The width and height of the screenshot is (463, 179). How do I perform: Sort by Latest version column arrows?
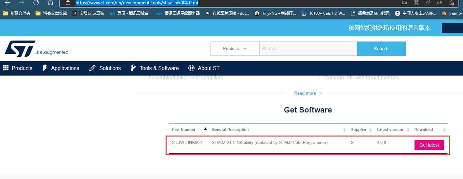point(406,130)
